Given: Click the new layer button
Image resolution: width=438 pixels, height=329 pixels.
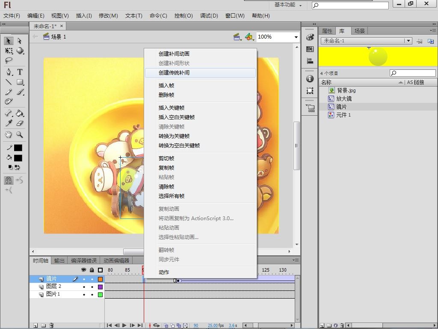Looking at the screenshot, I should 36,326.
